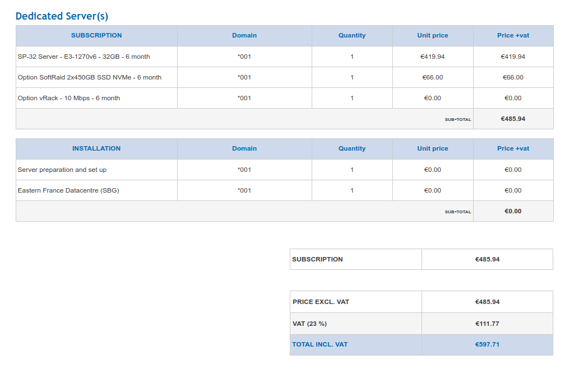This screenshot has height=374, width=588.
Task: Click the INSTALLATION column header
Action: tap(96, 149)
